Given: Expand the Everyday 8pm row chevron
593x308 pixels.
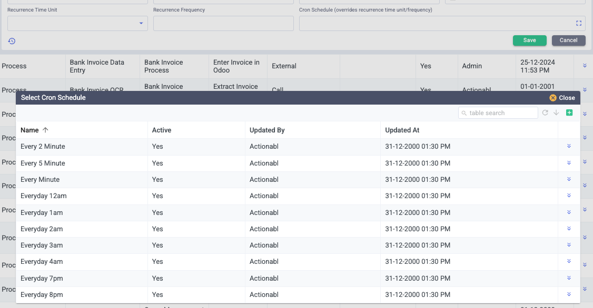Looking at the screenshot, I should [569, 294].
